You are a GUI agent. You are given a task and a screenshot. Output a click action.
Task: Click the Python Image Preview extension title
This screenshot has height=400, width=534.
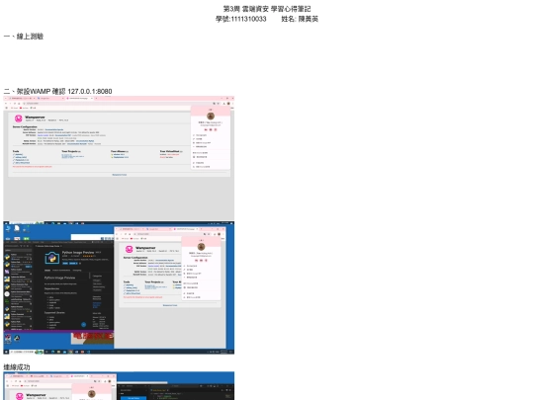click(78, 253)
